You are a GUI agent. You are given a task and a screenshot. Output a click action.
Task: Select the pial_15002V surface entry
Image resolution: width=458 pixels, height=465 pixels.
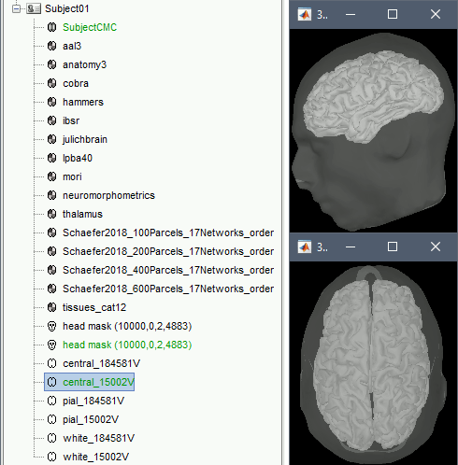[91, 419]
